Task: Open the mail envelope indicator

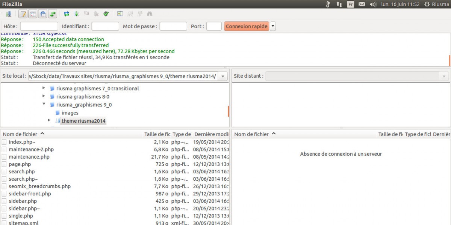Action: pyautogui.click(x=362, y=4)
